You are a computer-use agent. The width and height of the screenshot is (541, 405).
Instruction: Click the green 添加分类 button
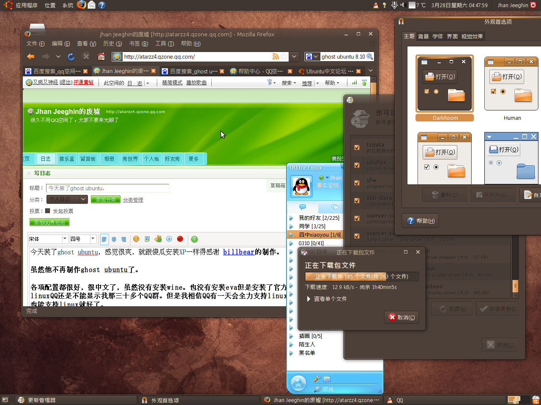click(106, 200)
